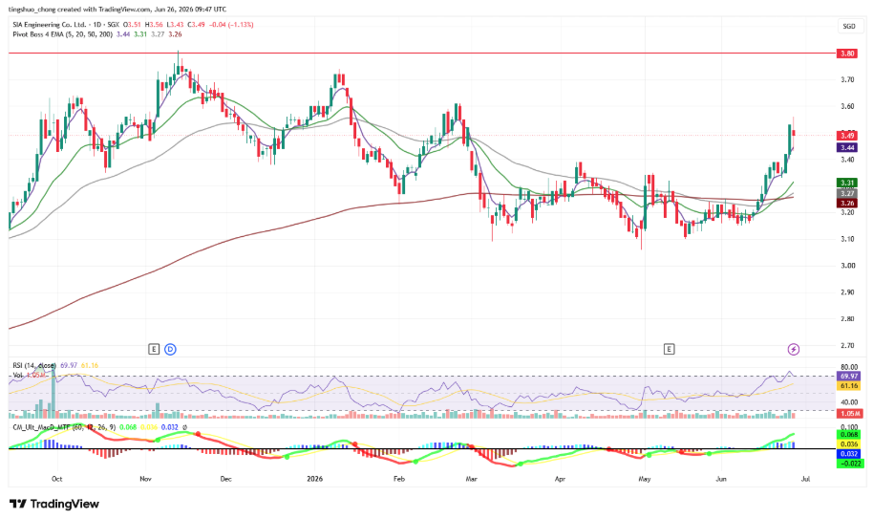Click the Oct label on the time axis
Screen dimensions: 873x519
coord(56,479)
